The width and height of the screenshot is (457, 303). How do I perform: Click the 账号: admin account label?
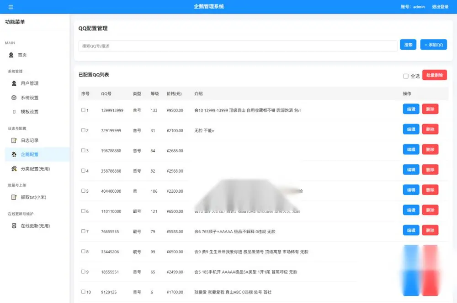[413, 7]
